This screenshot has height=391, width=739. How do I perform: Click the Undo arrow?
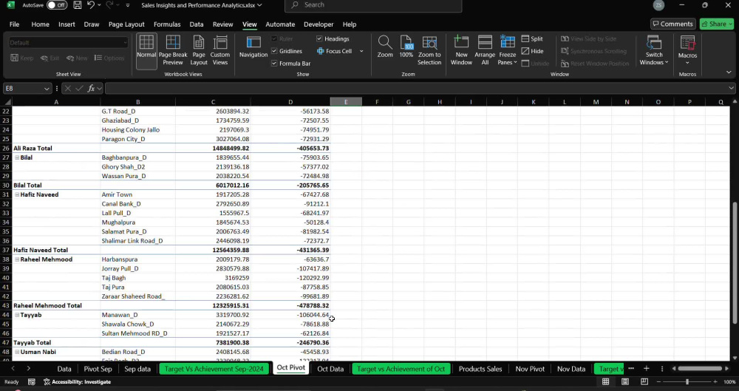(91, 5)
